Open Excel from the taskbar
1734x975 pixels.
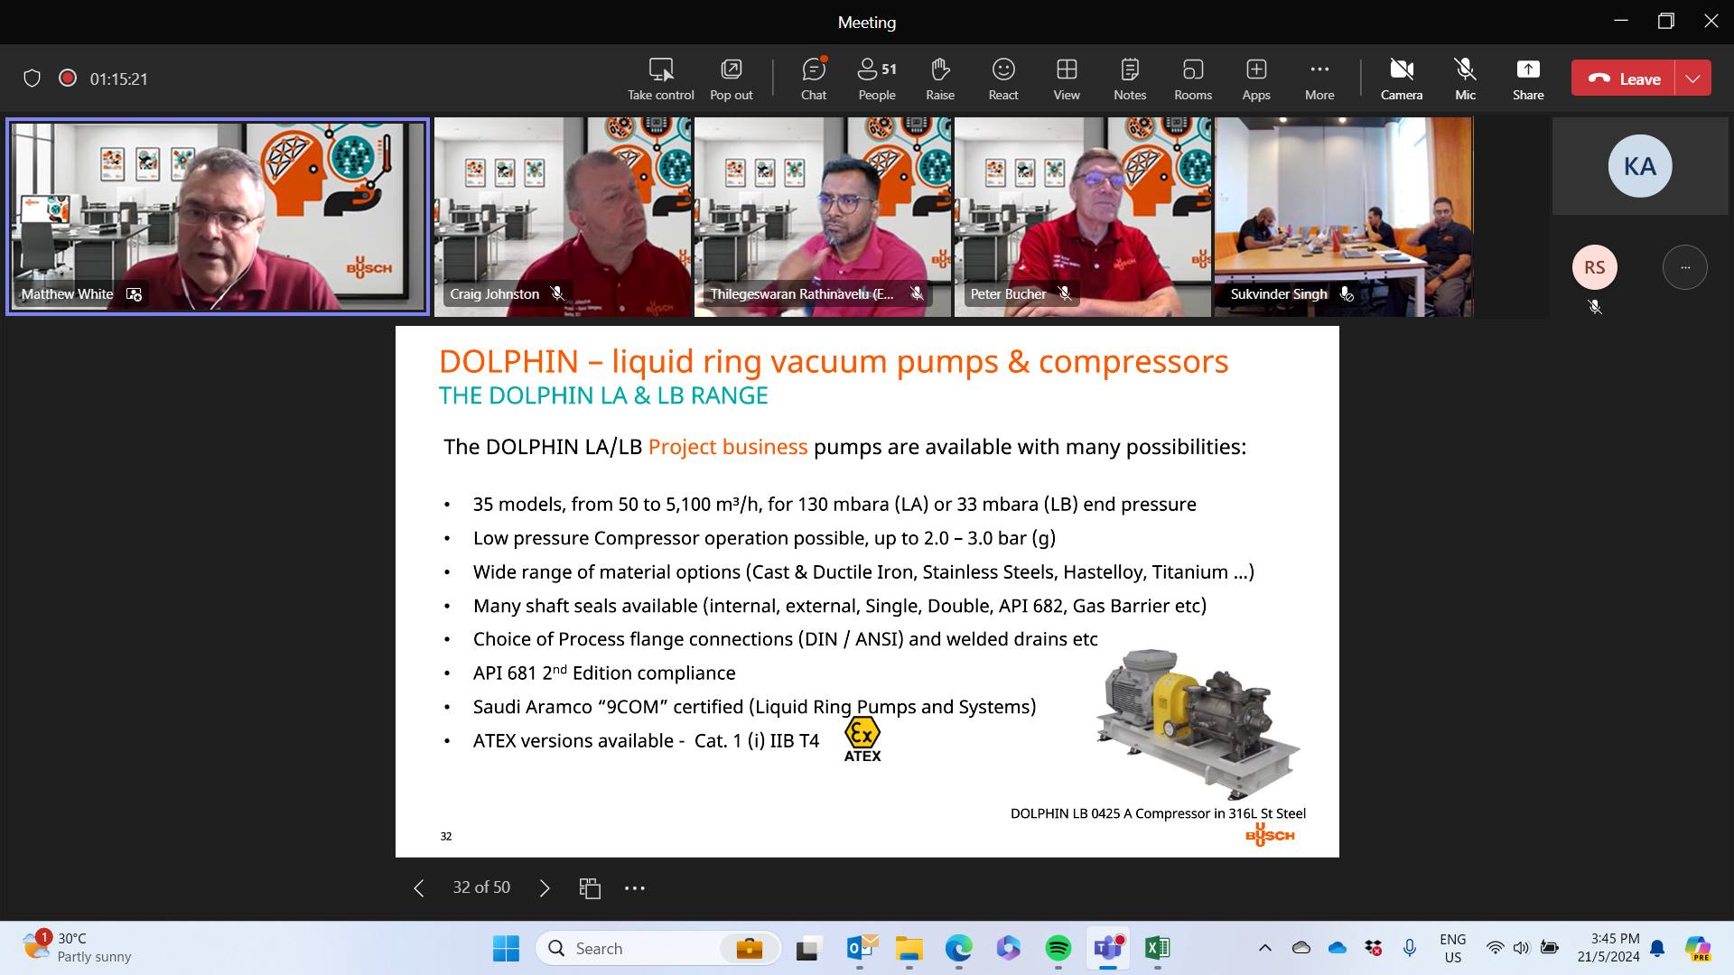tap(1157, 949)
